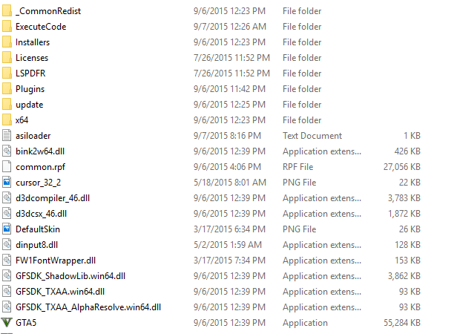Screen dimensions: 454x334
Task: Select the common.rpf blank file icon
Action: coord(7,166)
